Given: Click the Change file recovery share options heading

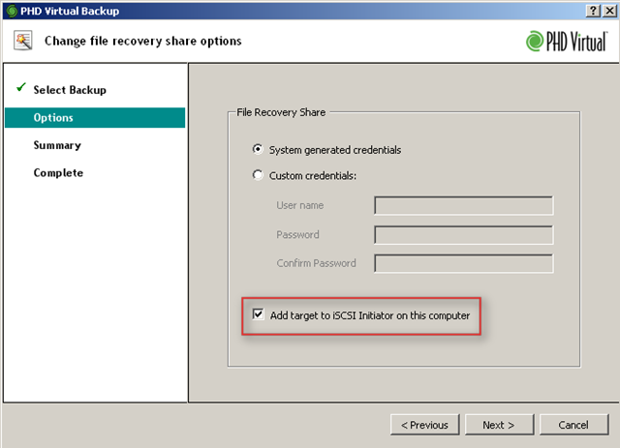Looking at the screenshot, I should (x=143, y=42).
